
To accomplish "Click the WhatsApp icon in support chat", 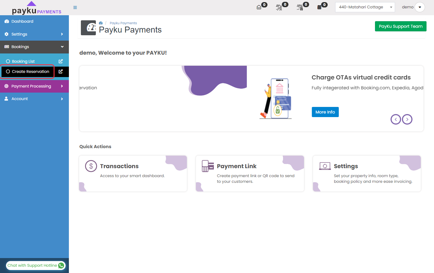I will 61,266.
